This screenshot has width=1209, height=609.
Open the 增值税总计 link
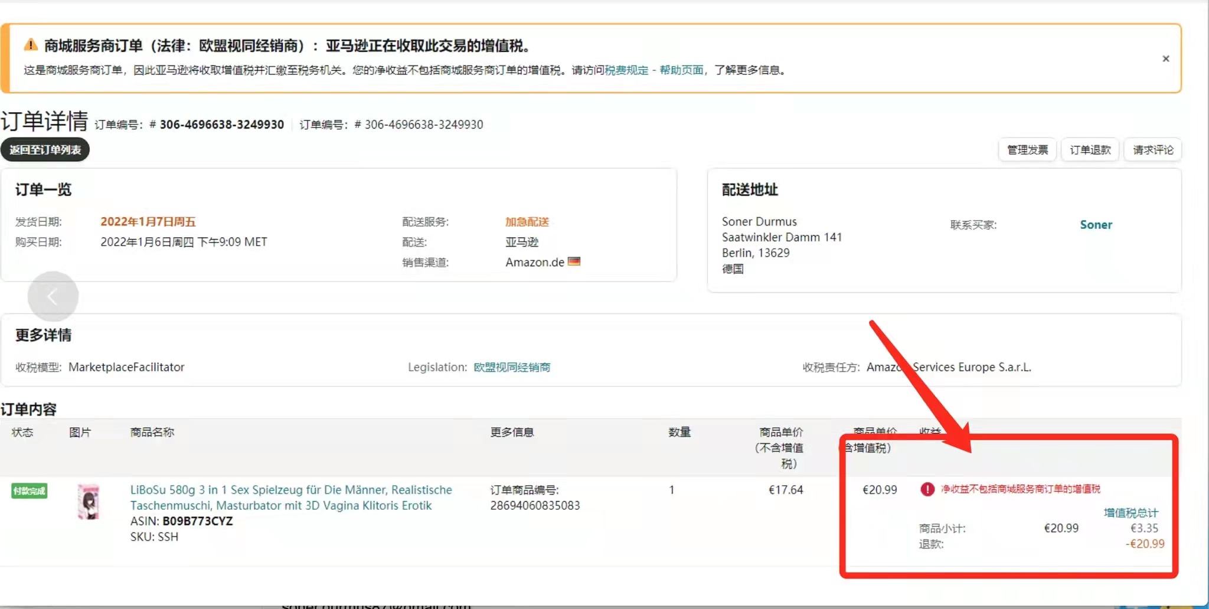click(x=1130, y=512)
